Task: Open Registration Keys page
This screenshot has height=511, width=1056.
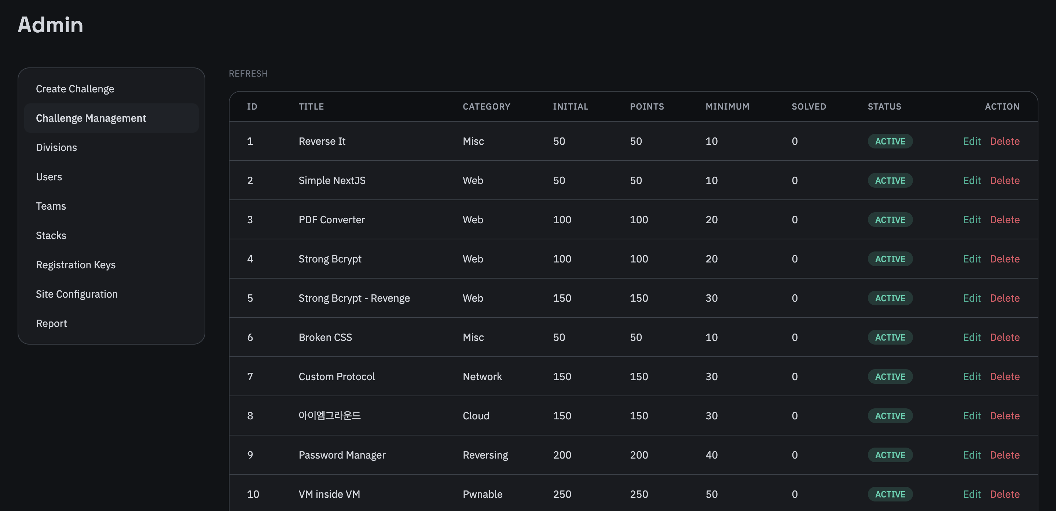Action: click(76, 265)
